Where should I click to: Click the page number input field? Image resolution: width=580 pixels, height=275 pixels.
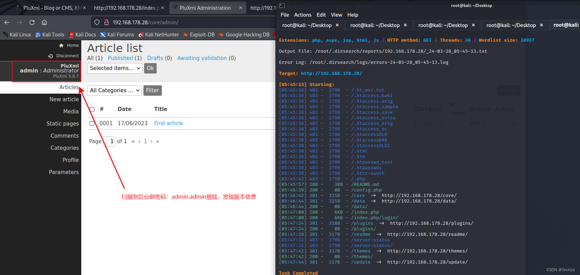[109, 141]
